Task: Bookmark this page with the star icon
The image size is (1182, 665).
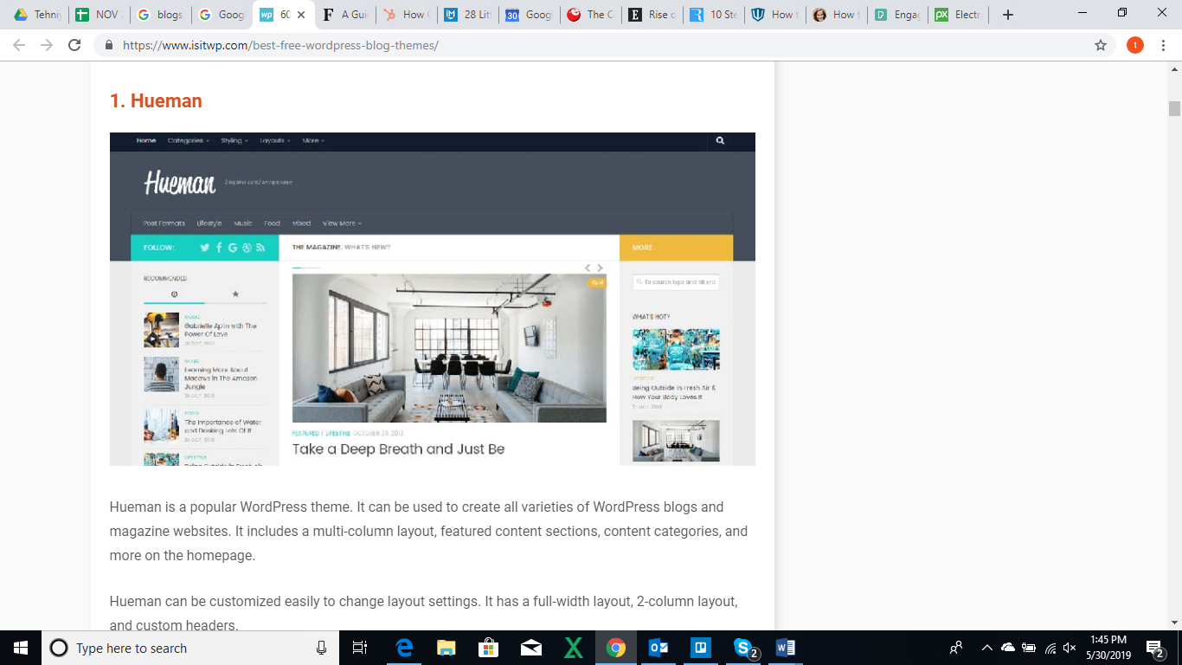Action: pos(1101,45)
